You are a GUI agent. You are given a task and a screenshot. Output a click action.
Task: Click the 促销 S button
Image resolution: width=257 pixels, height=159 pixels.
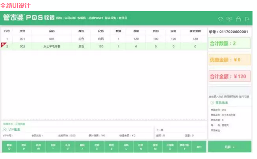(x=97, y=147)
